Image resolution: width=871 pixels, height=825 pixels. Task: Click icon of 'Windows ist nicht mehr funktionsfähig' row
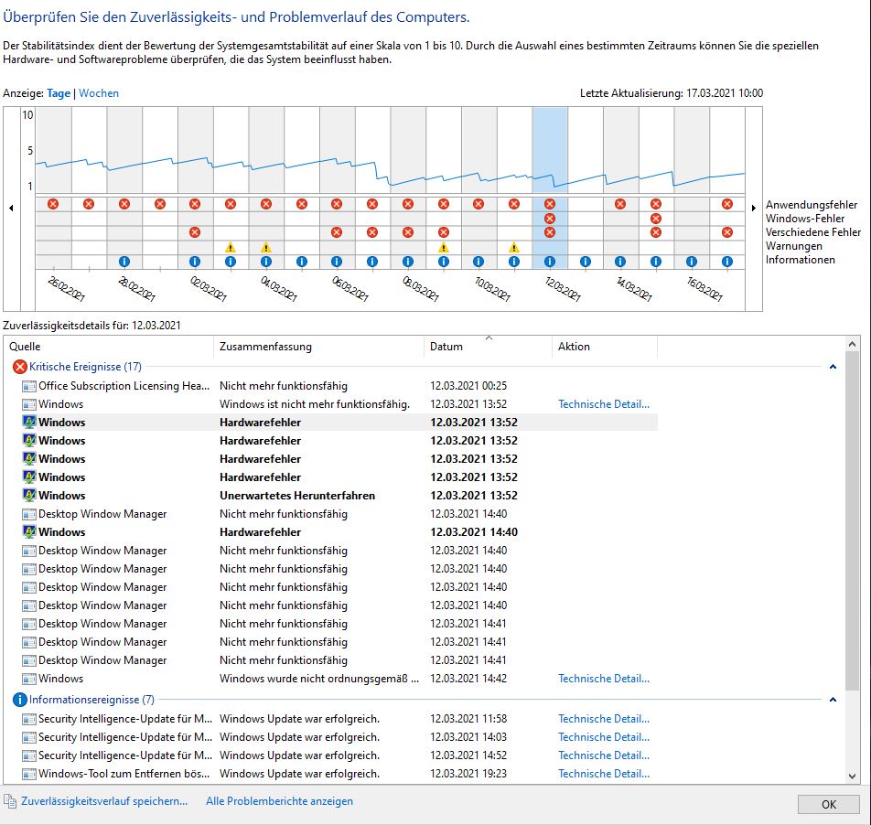[29, 404]
